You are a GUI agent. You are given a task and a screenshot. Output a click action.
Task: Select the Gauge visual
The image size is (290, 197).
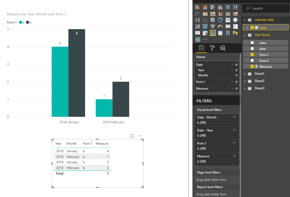click(220, 26)
